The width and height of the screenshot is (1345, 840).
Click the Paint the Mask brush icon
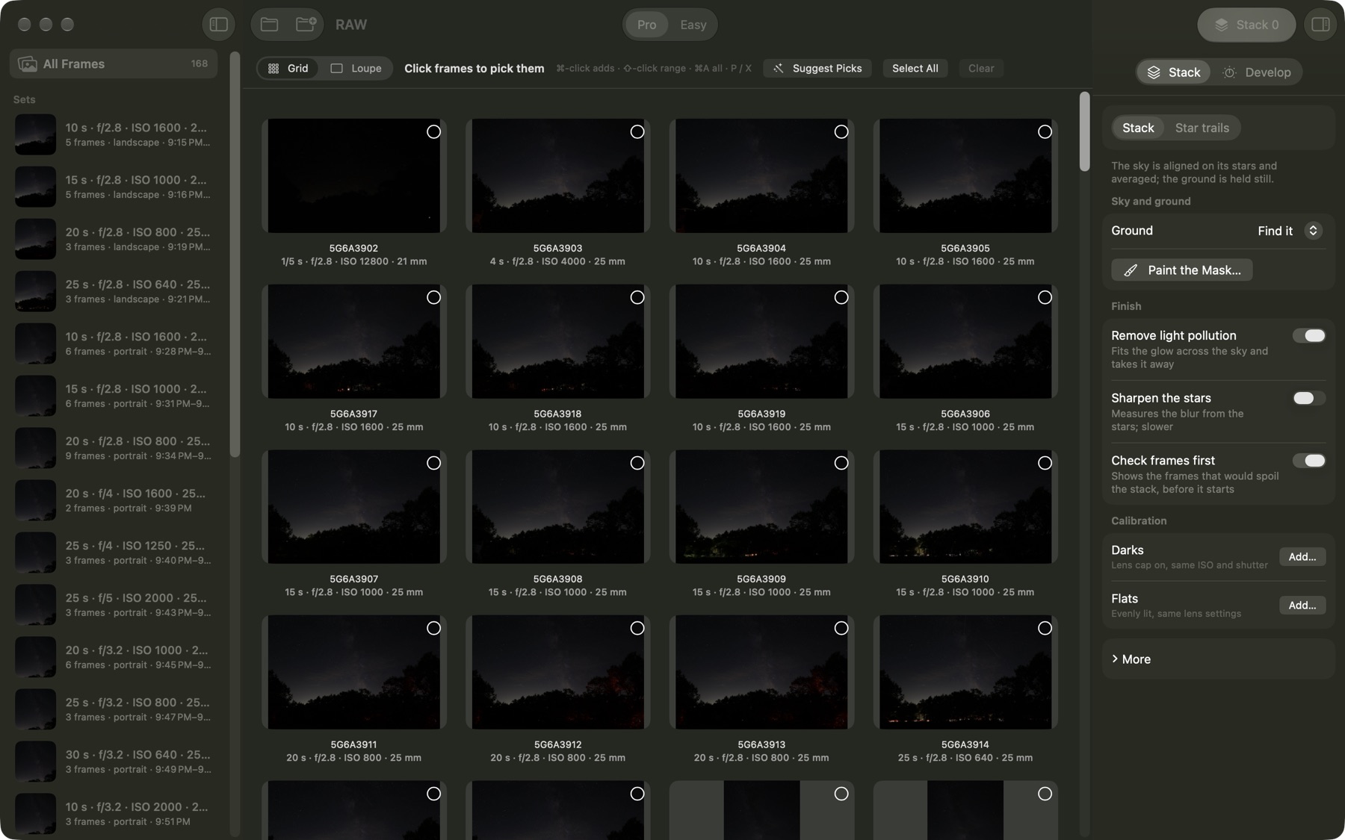tap(1131, 270)
